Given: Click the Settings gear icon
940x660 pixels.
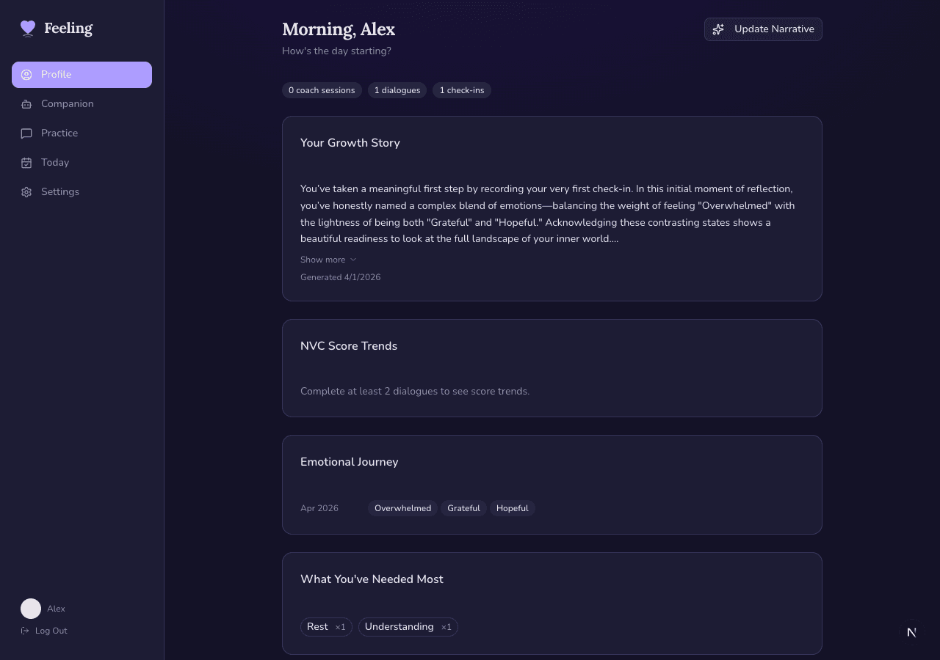Looking at the screenshot, I should click(26, 192).
